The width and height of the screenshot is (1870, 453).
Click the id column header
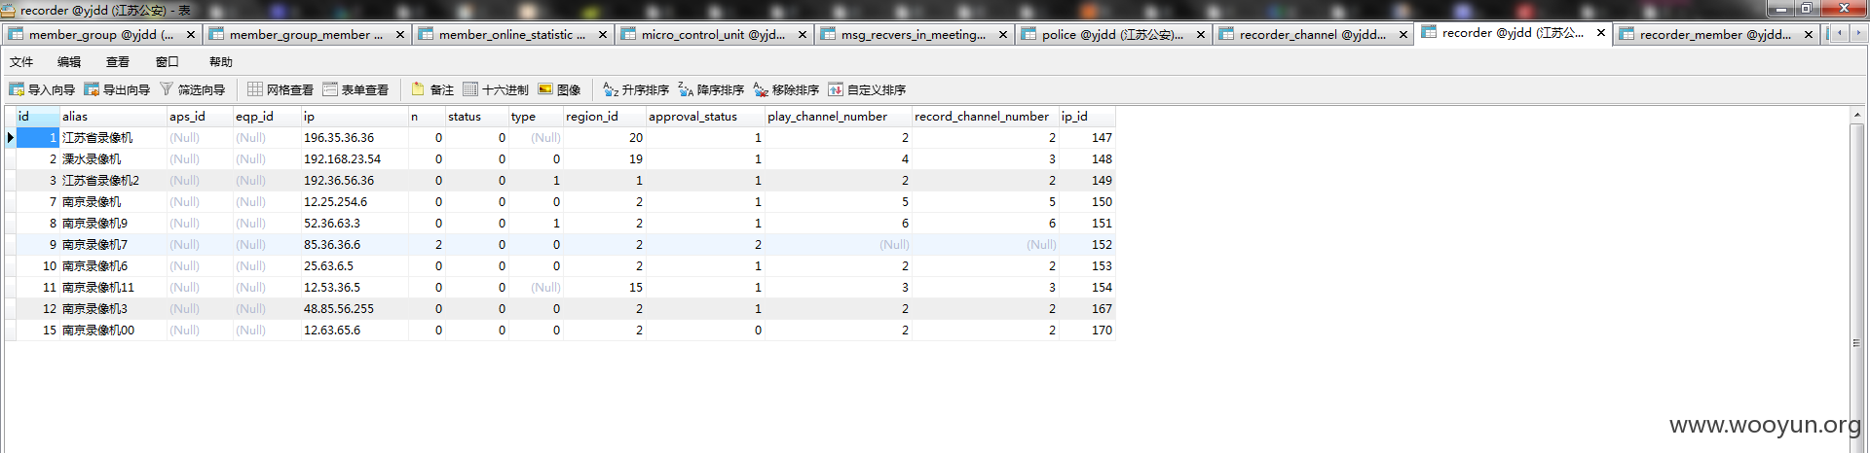pyautogui.click(x=38, y=116)
